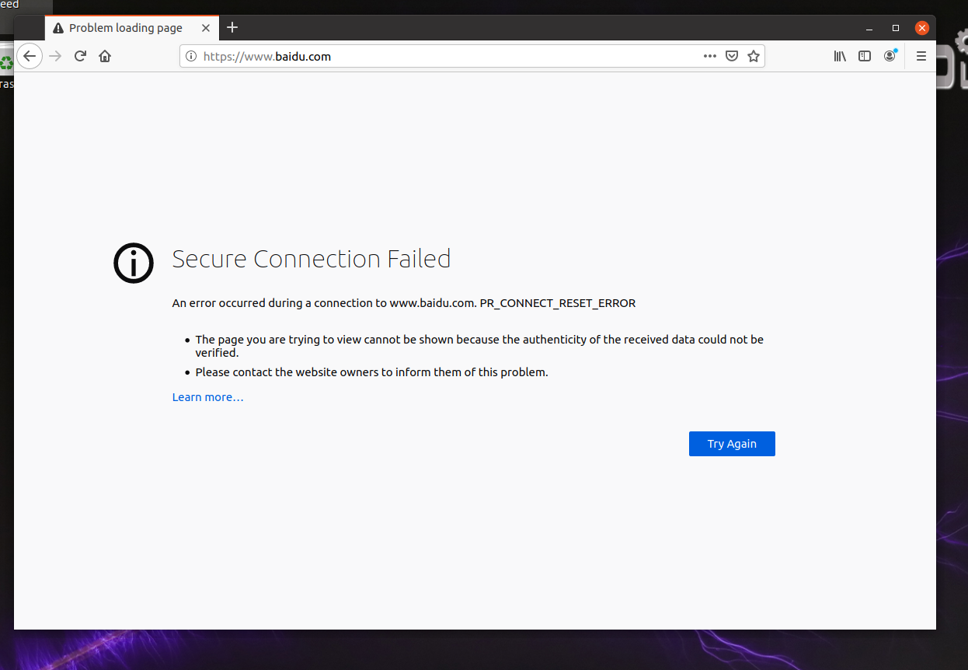Click the back navigation arrow
This screenshot has height=670, width=968.
30,56
